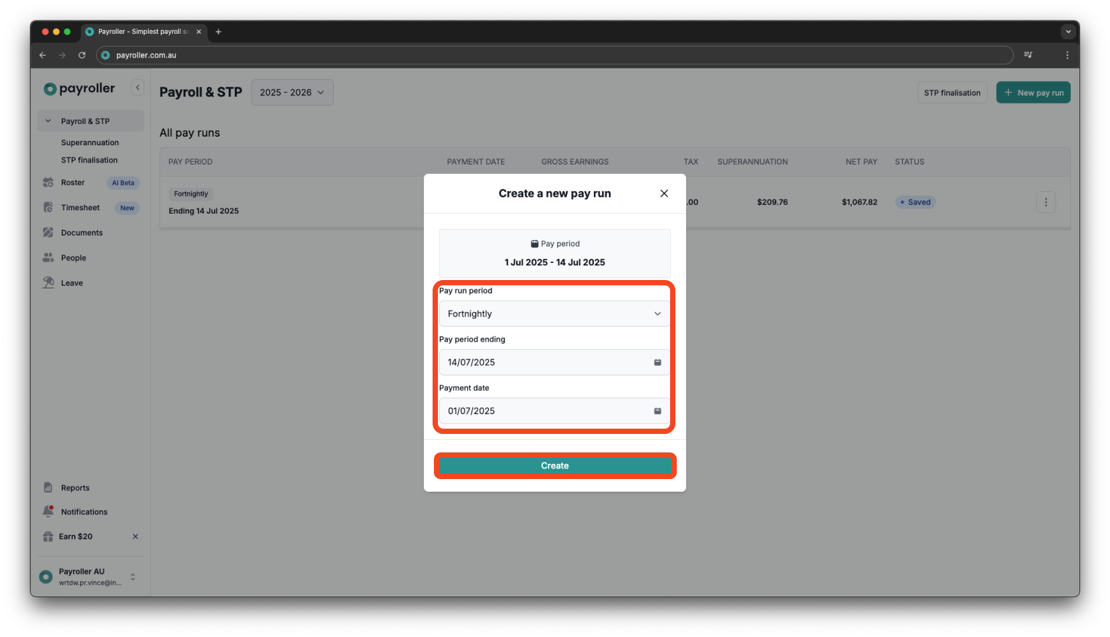Viewport: 1110px width, 637px height.
Task: Open the calendar picker for Payment date
Action: coord(658,411)
